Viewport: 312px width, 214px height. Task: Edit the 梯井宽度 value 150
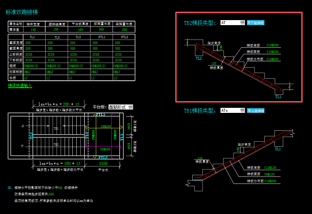click(33, 29)
